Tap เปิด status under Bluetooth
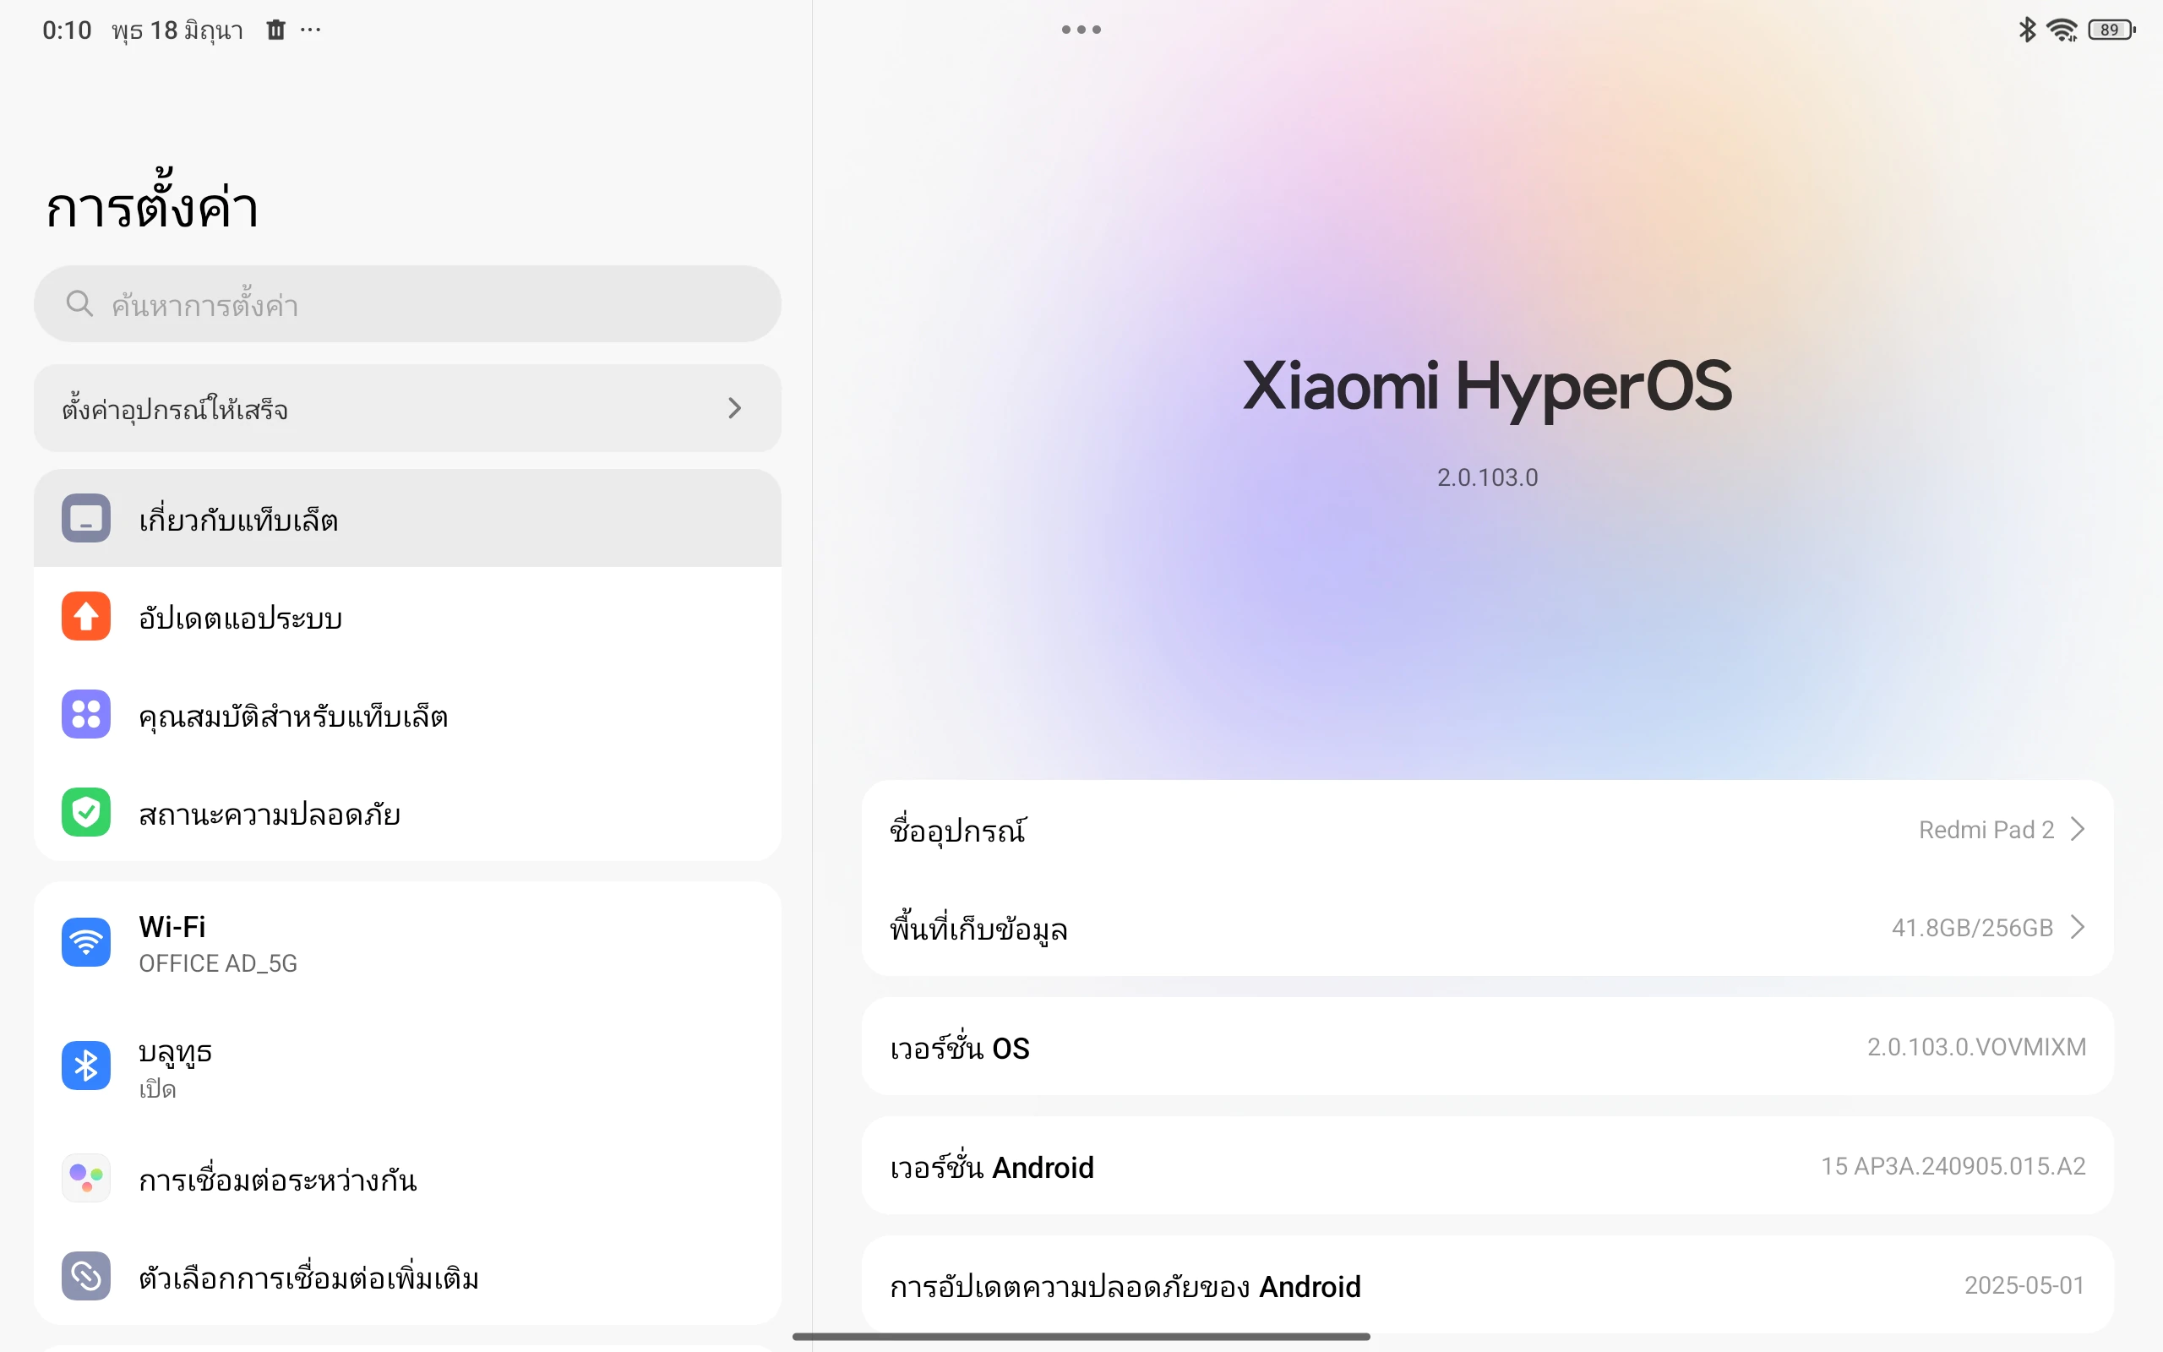This screenshot has height=1352, width=2163. point(157,1089)
